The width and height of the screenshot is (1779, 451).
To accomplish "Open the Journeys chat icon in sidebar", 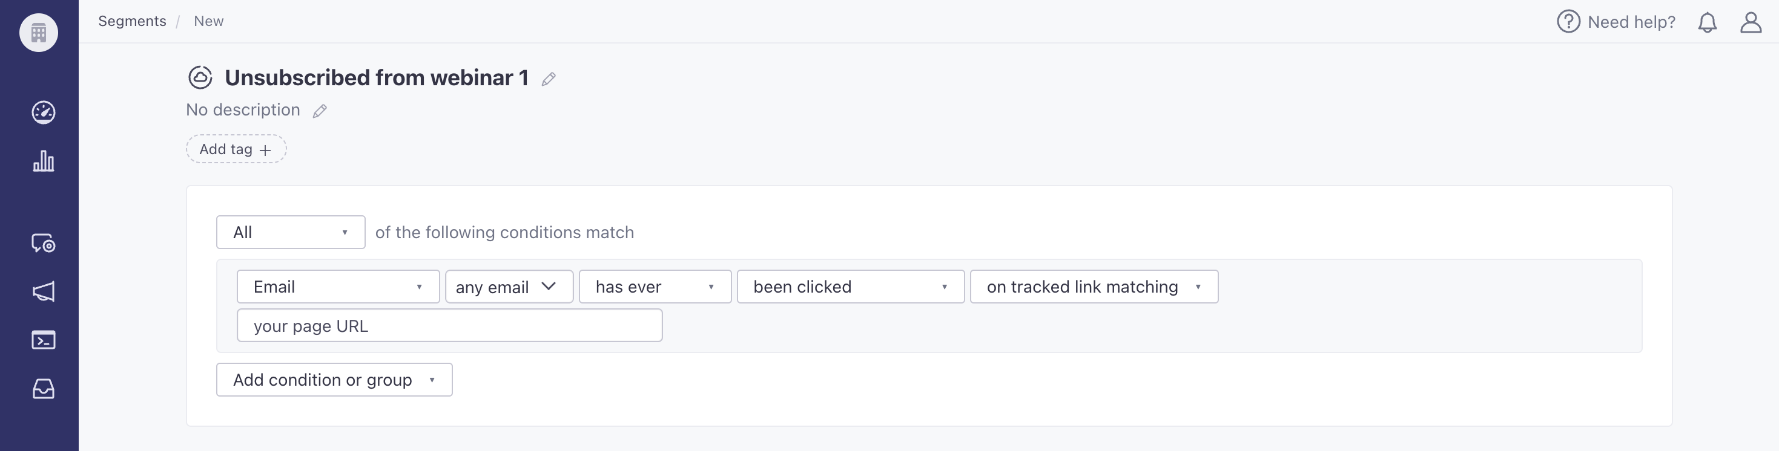I will click(44, 244).
